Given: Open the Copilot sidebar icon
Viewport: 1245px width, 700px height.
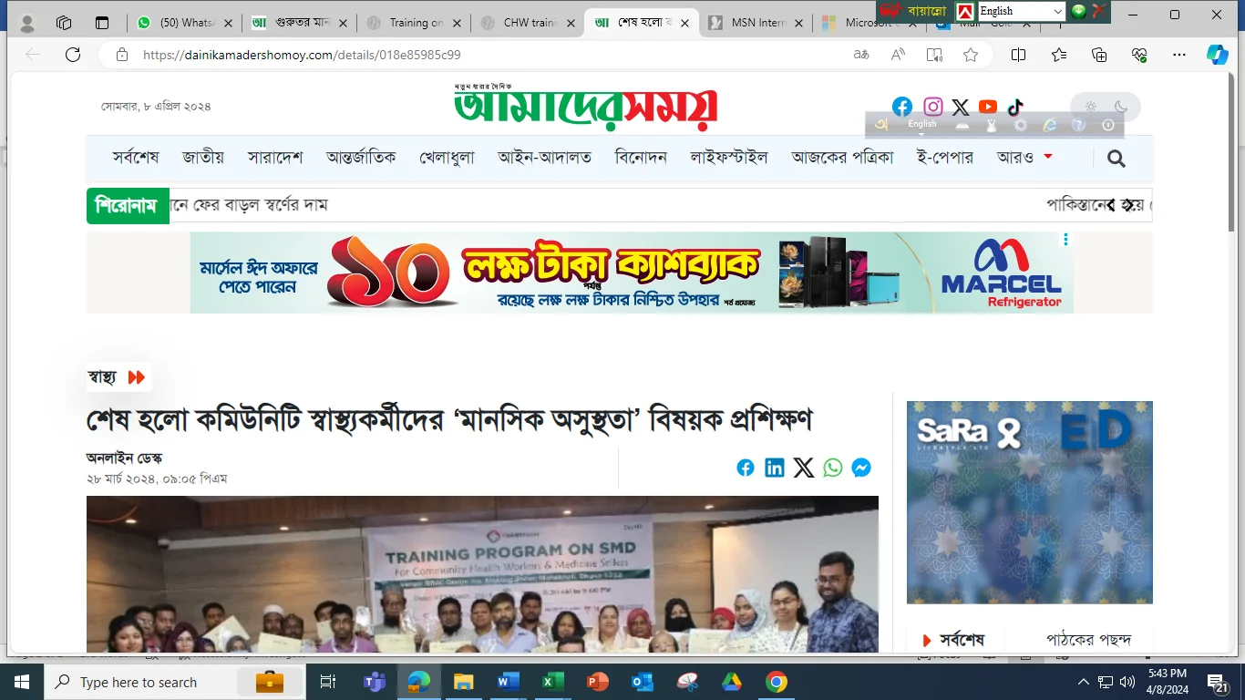Looking at the screenshot, I should (1218, 55).
